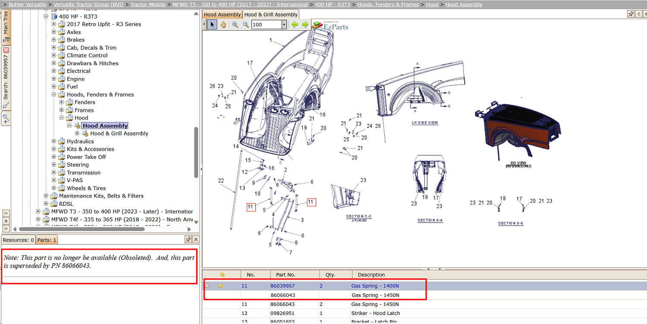Select Power Take Off in the tree
The image size is (647, 324).
coord(86,157)
